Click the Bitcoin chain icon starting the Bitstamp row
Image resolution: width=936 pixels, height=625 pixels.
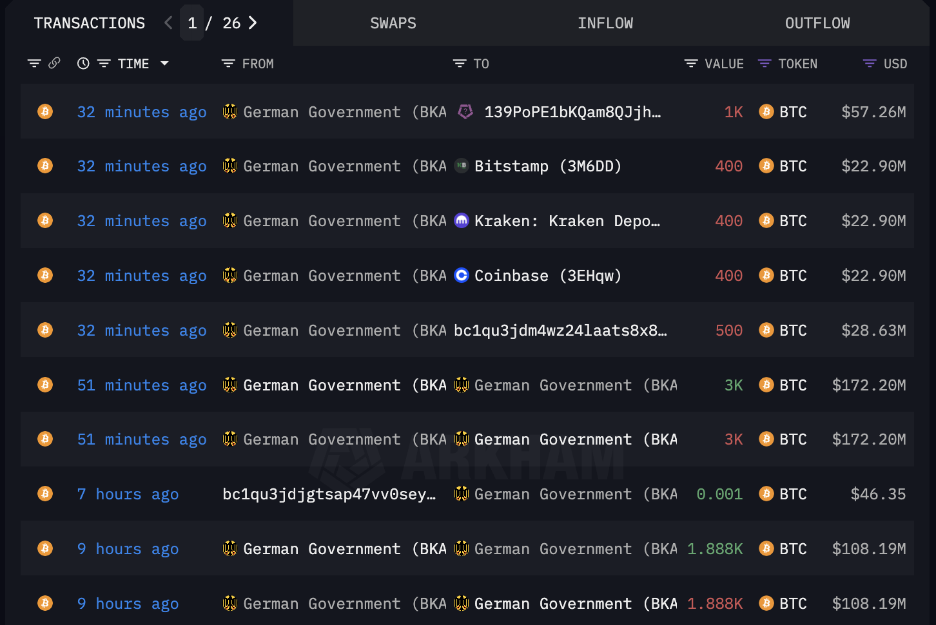coord(45,166)
